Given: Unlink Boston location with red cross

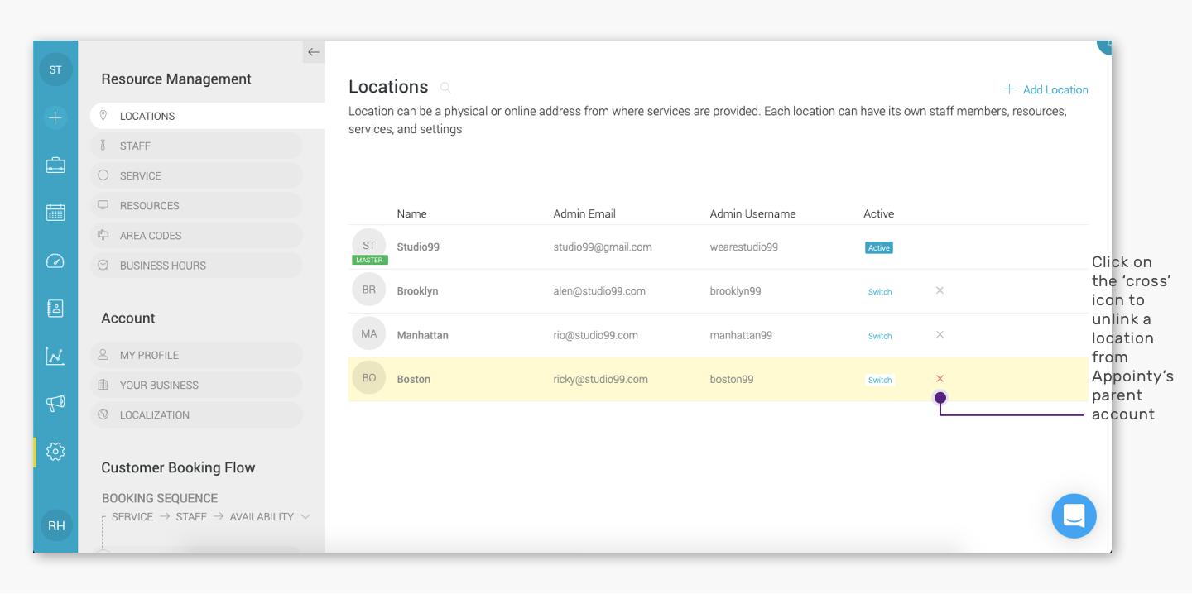Looking at the screenshot, I should click(940, 379).
